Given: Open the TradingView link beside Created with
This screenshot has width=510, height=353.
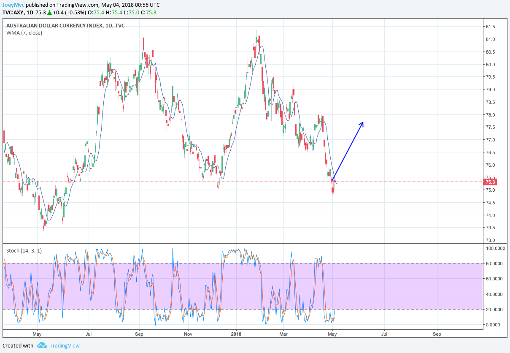Looking at the screenshot, I should coord(65,345).
